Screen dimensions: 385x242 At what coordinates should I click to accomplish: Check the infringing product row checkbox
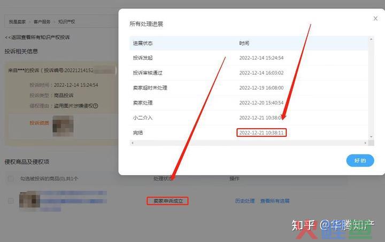point(11,201)
